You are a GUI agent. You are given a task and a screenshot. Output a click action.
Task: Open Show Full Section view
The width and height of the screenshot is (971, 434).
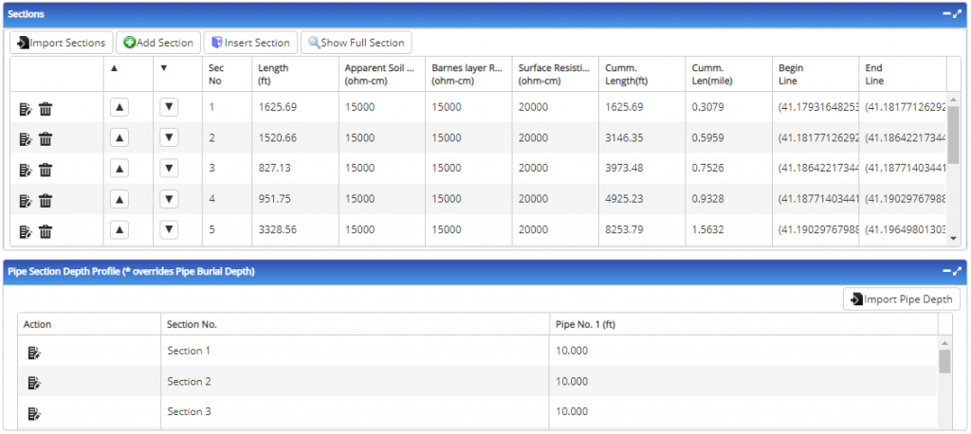pos(356,43)
